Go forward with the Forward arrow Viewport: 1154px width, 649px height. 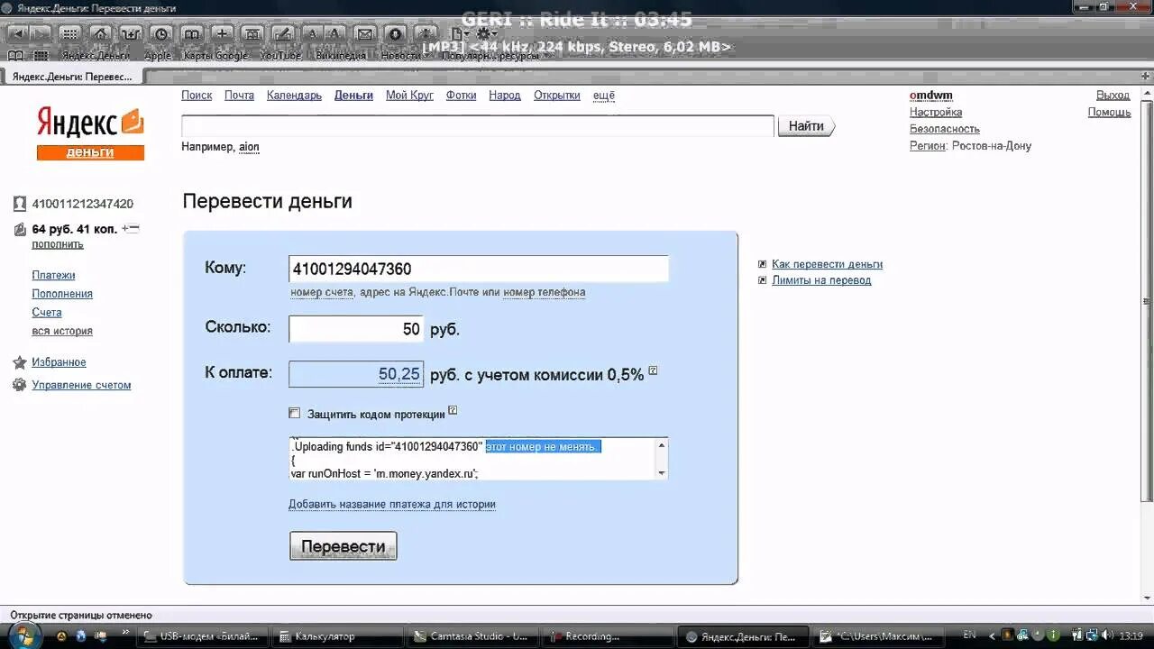(41, 33)
